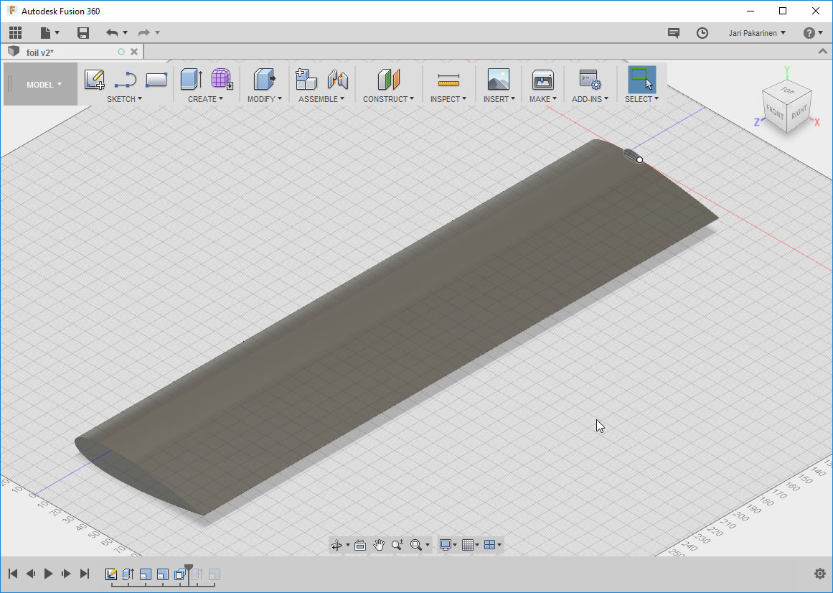
Task: Step forward one timeline feature
Action: 67,574
